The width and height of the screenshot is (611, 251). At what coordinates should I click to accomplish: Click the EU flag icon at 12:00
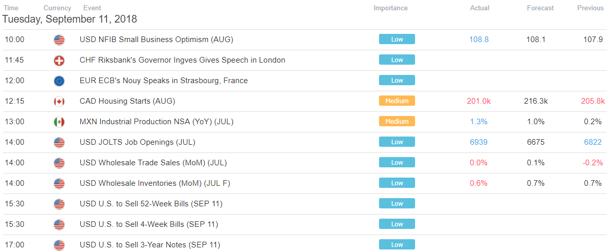coord(59,81)
